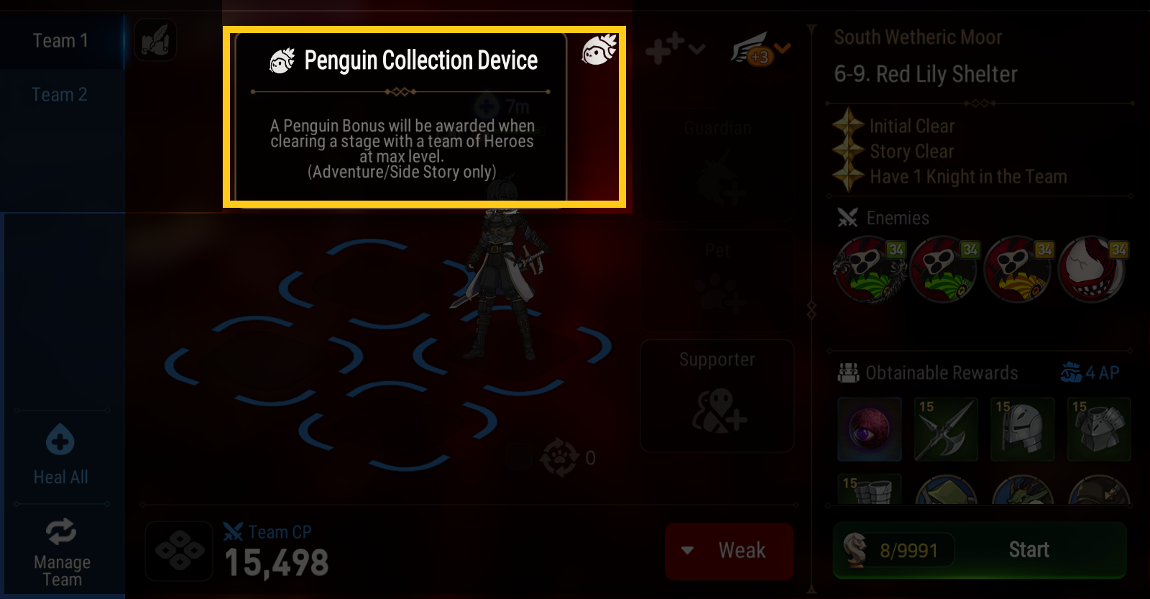The height and width of the screenshot is (599, 1150).
Task: Switch to the Team 2 tab
Action: (x=60, y=94)
